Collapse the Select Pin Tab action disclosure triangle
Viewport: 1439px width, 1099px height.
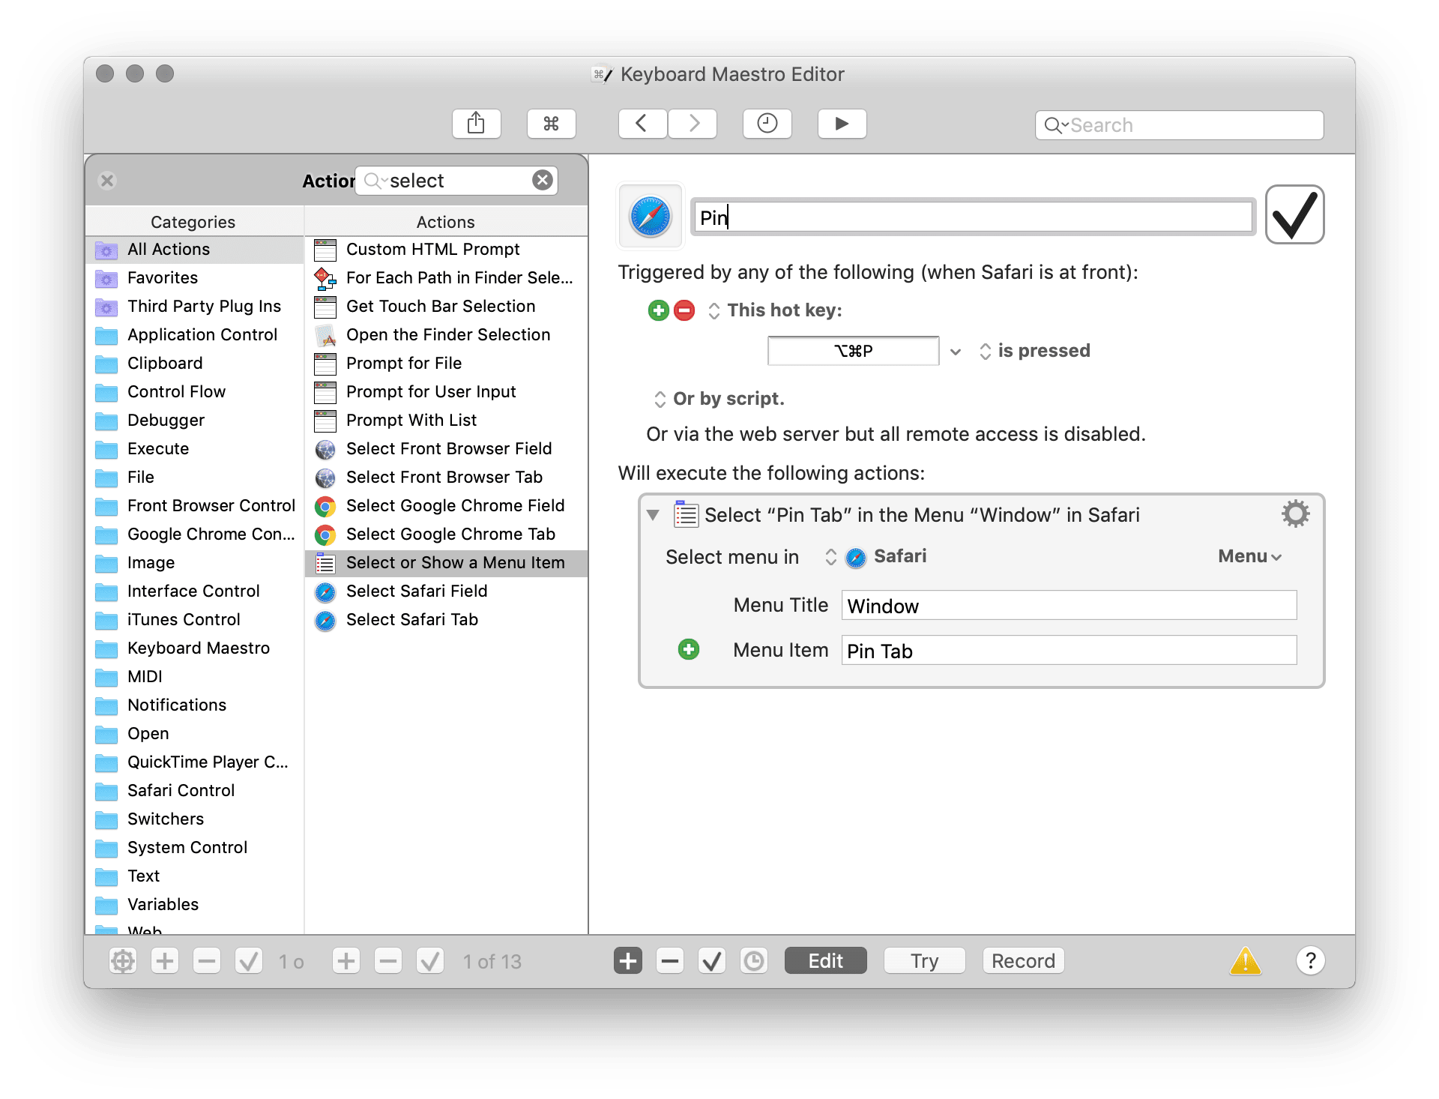653,515
